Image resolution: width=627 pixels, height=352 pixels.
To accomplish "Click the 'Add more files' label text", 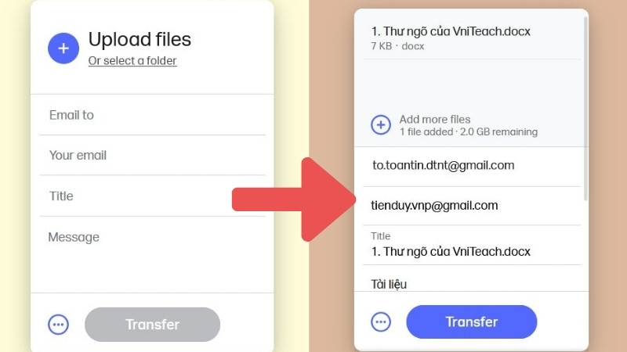I will tap(435, 120).
